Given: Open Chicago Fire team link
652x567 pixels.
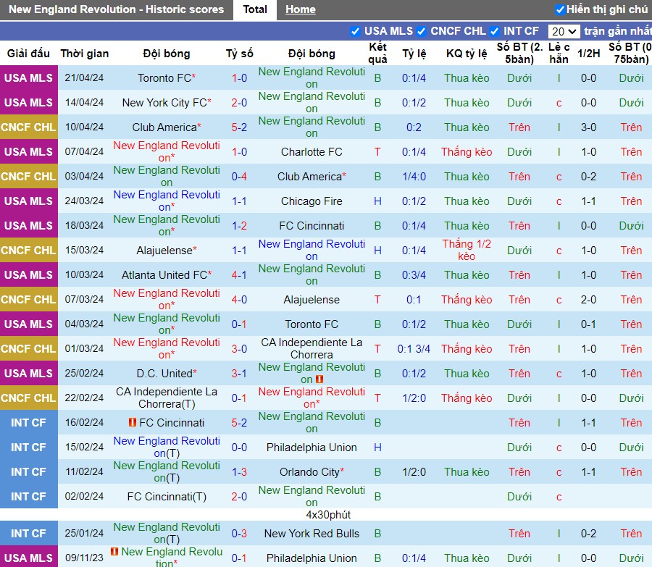Looking at the screenshot, I should (x=312, y=201).
